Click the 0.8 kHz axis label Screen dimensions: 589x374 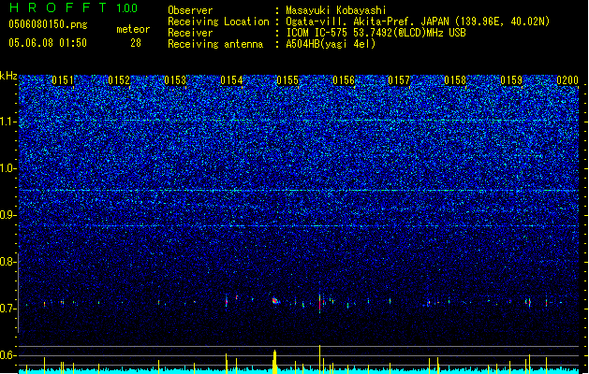click(7, 262)
